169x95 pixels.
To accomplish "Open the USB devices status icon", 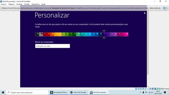I will coord(145,89).
